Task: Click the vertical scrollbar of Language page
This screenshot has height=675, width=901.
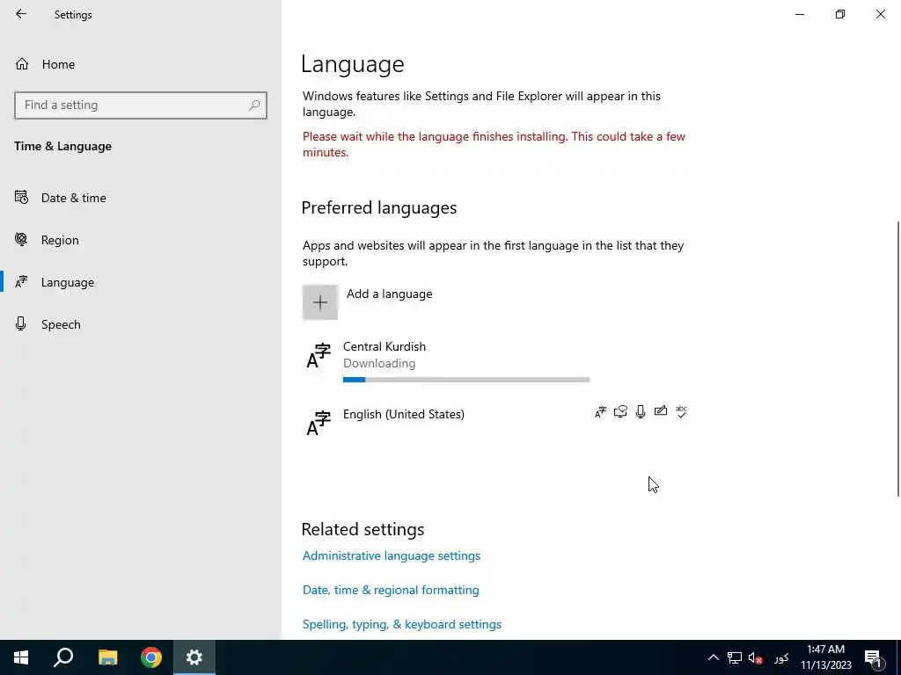Action: 898,359
